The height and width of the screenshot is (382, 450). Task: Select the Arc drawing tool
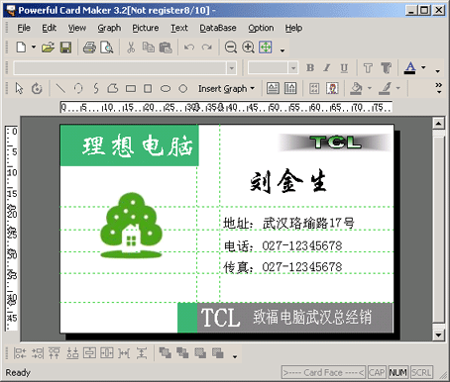78,88
